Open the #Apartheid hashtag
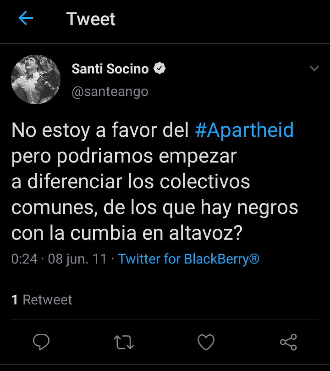 click(244, 130)
